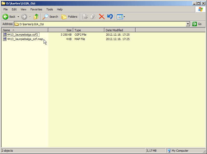Maximize the Explorer window
Viewport: 207px width, 154px height.
tap(198, 3)
